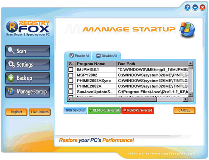Open the Settings section
The width and height of the screenshot is (209, 160).
pyautogui.click(x=28, y=65)
